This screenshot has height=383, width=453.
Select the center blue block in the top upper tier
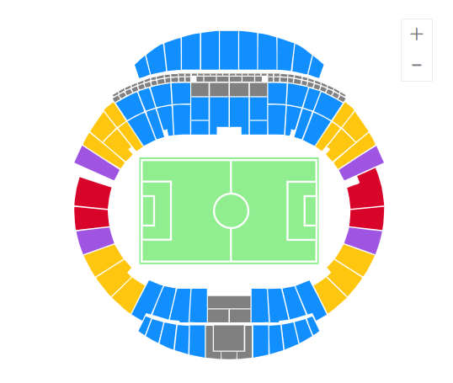[x=229, y=51]
